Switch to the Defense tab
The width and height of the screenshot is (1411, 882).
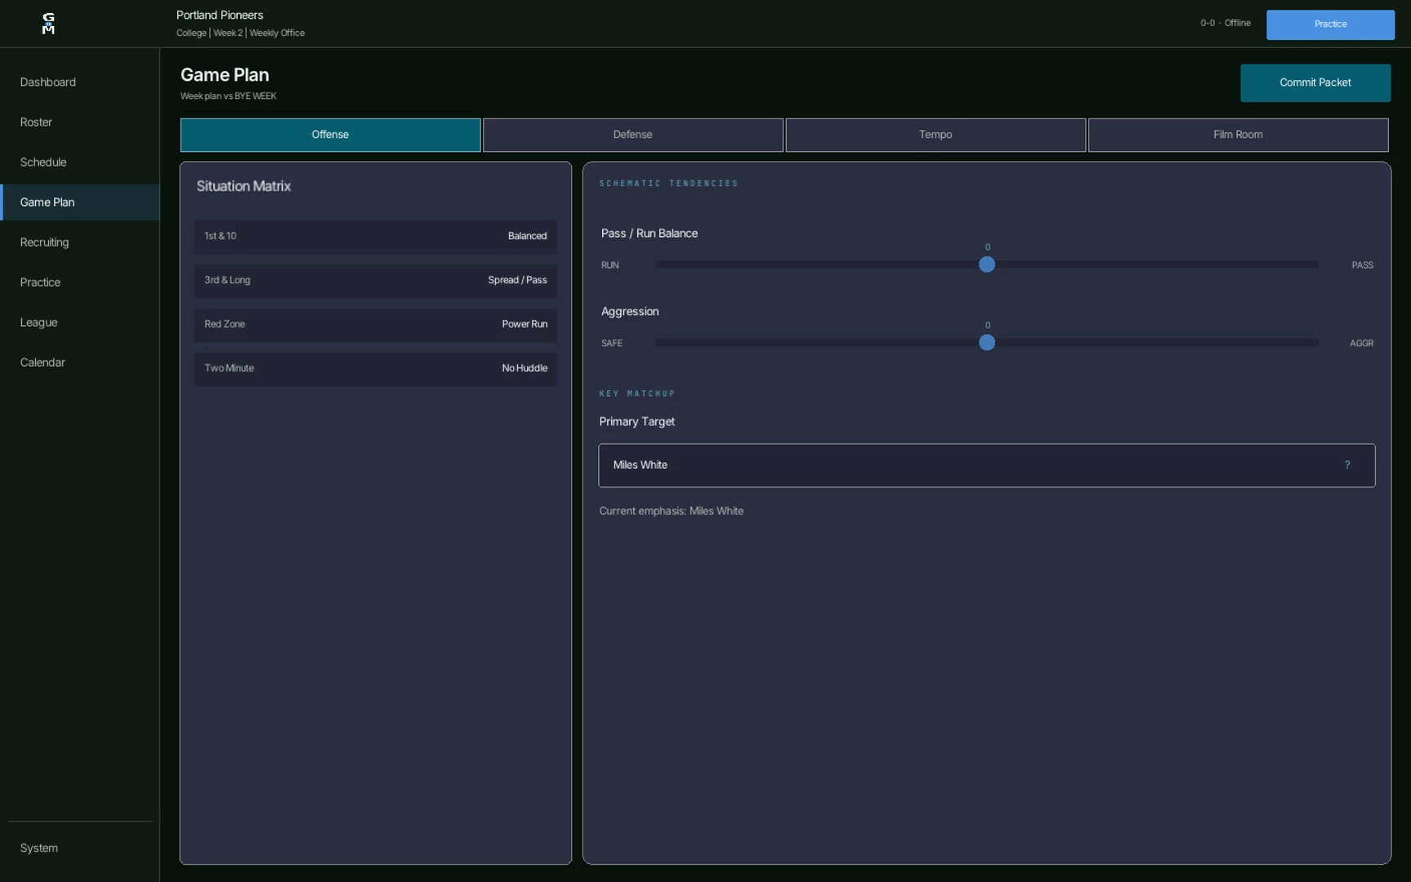[x=633, y=135]
